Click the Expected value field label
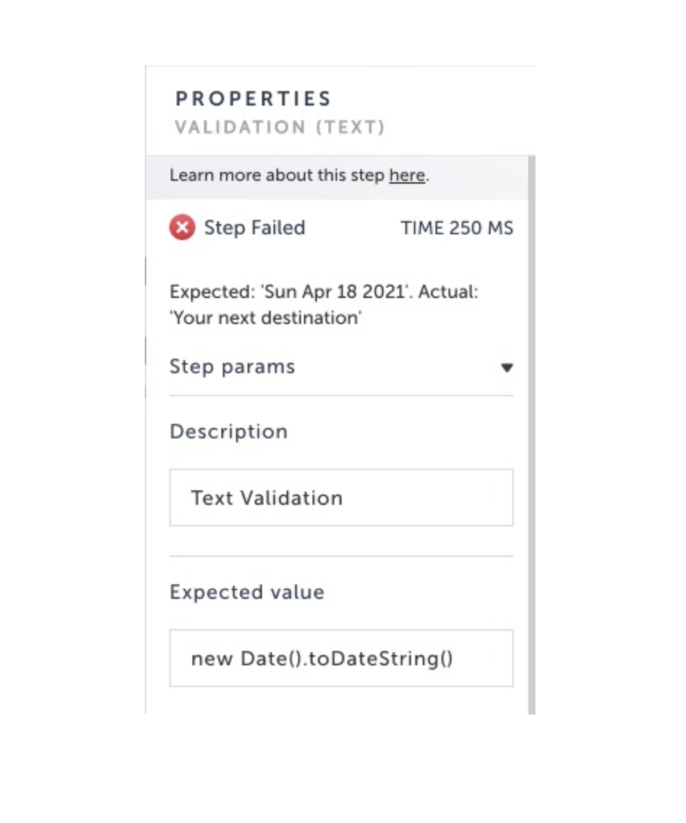 click(x=247, y=592)
